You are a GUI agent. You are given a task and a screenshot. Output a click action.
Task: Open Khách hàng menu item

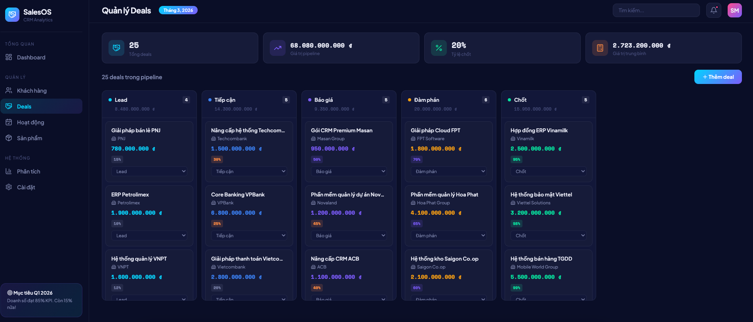41,91
